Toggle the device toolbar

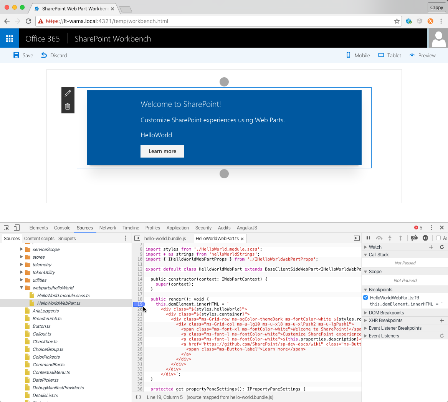(17, 228)
